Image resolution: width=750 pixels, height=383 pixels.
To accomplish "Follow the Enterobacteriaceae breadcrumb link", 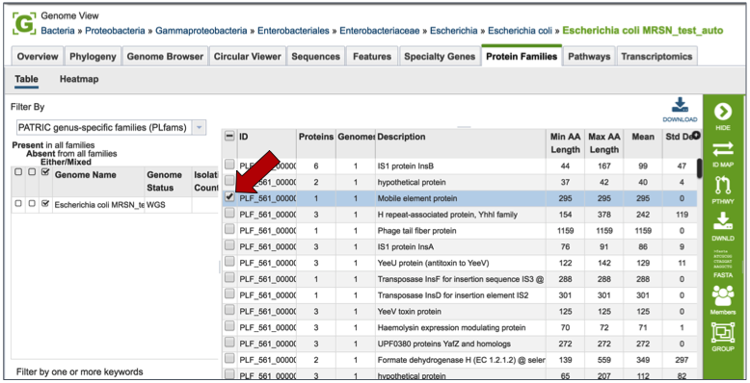I will 379,31.
